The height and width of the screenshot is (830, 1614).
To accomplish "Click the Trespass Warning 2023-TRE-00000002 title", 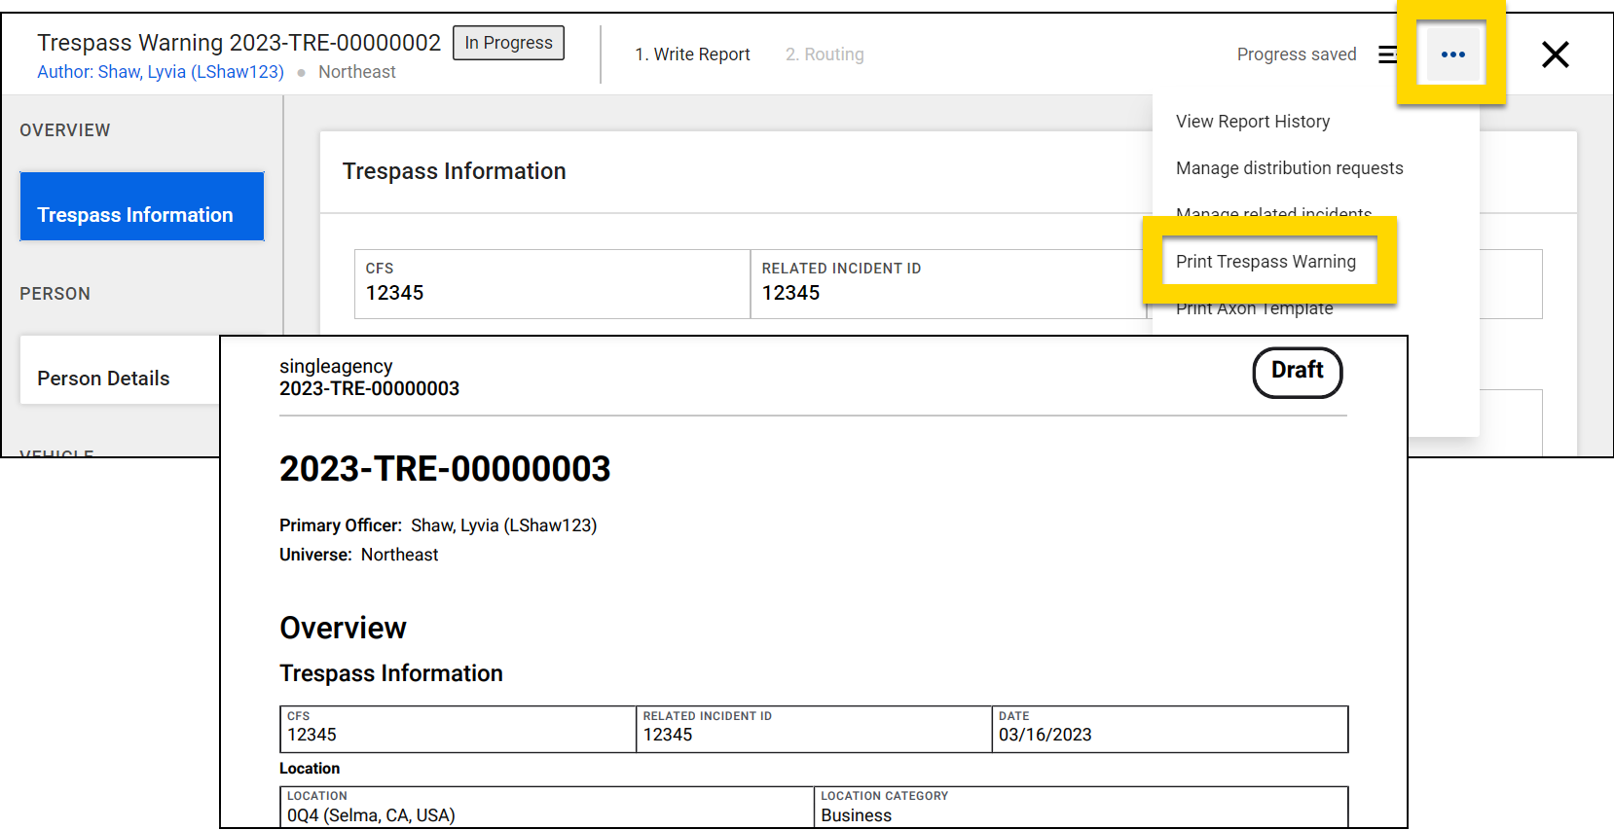I will coord(238,43).
